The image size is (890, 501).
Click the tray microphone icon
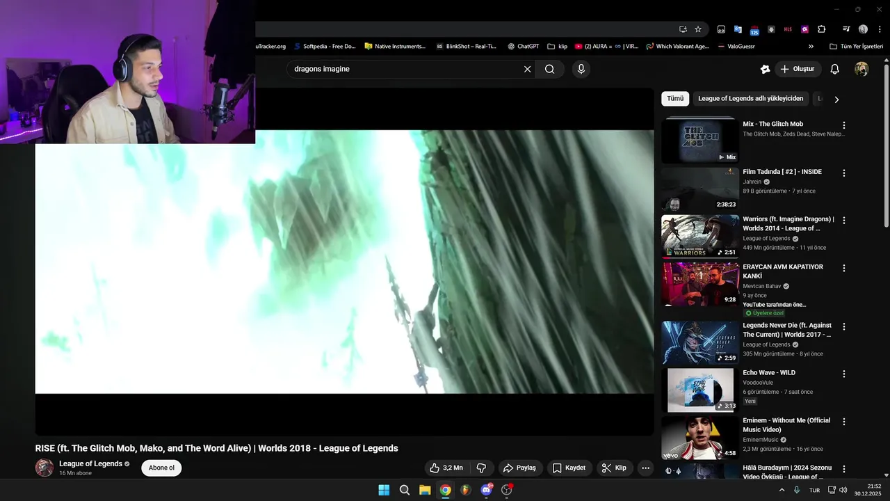[x=797, y=490]
